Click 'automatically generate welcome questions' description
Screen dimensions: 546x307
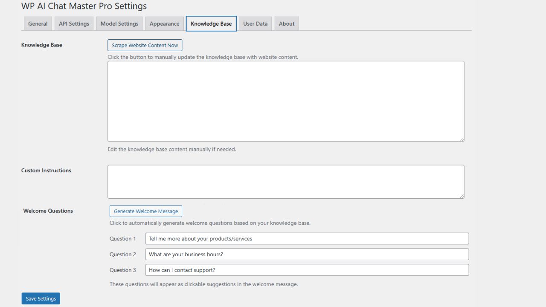pos(210,223)
